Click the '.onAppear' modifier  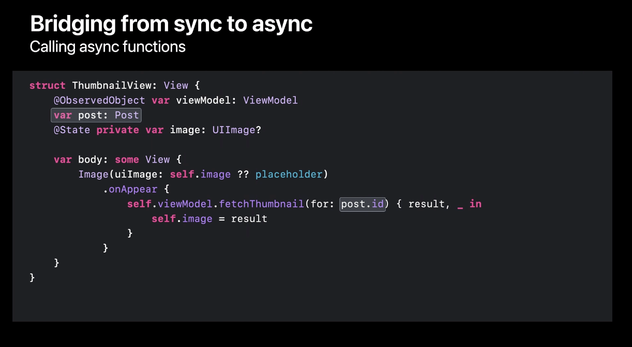click(x=130, y=190)
